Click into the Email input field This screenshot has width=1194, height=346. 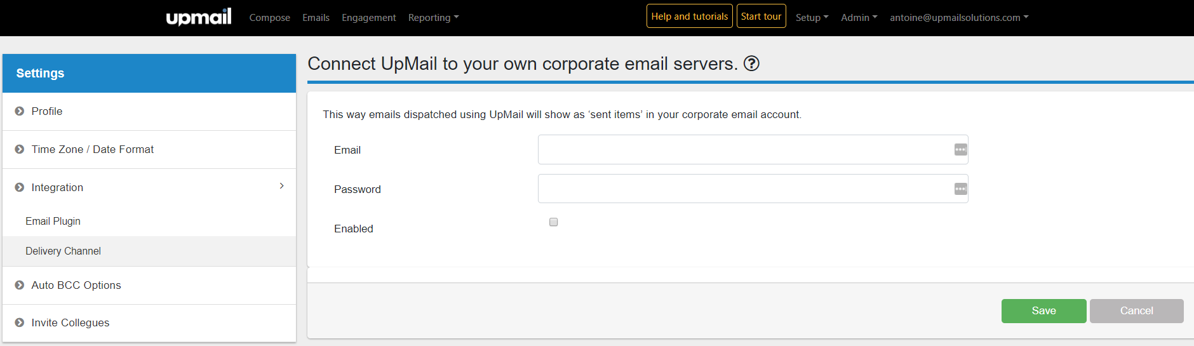pos(743,150)
